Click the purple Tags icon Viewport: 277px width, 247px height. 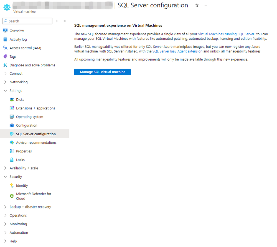(5, 56)
